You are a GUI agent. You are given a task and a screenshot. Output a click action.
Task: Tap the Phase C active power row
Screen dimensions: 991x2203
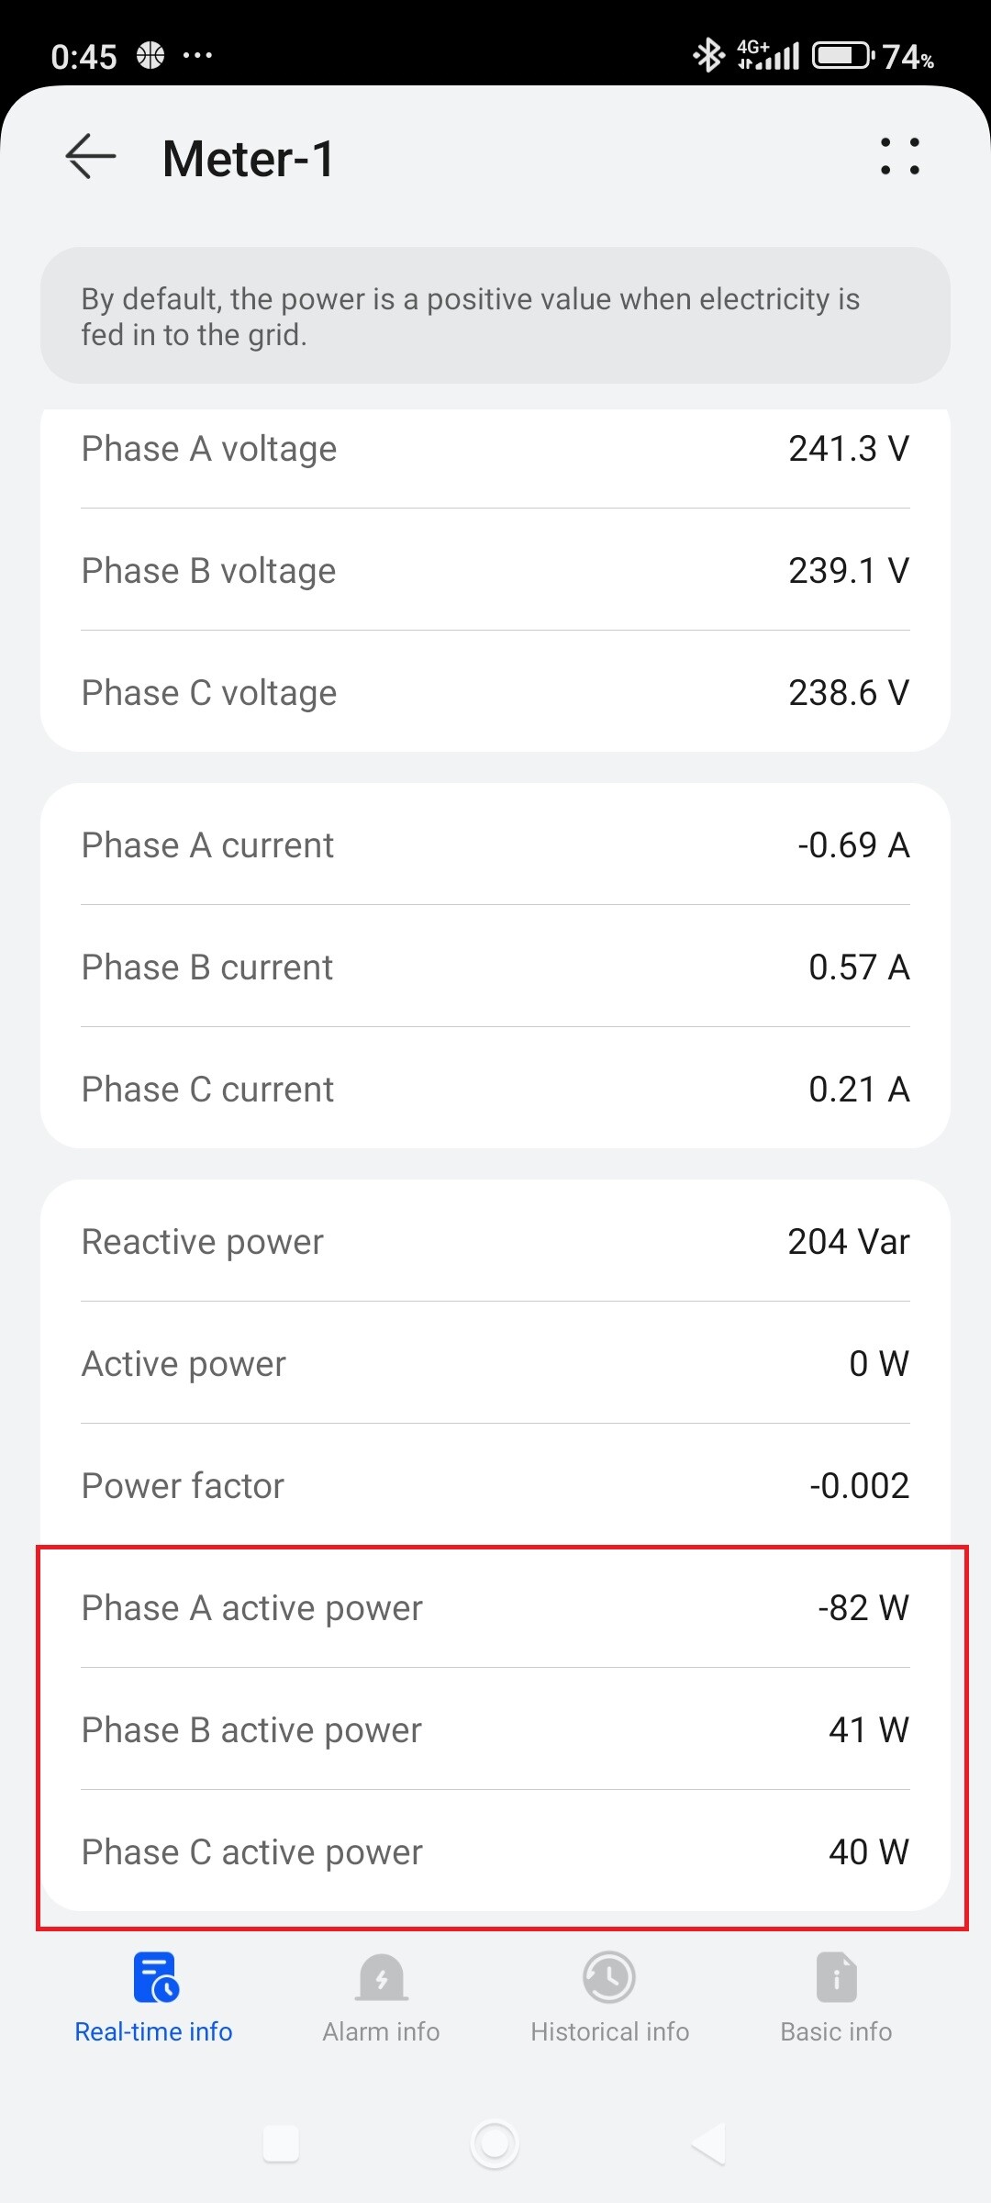(495, 1852)
